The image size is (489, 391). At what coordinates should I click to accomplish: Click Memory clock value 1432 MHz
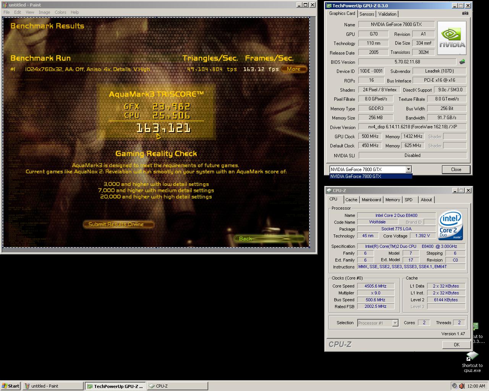point(413,136)
